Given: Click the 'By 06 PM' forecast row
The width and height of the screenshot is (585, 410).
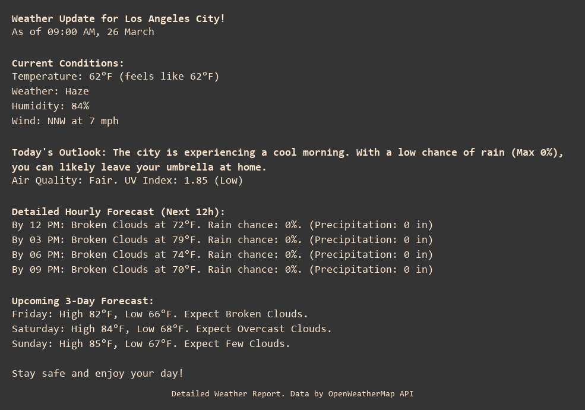Looking at the screenshot, I should tap(222, 254).
